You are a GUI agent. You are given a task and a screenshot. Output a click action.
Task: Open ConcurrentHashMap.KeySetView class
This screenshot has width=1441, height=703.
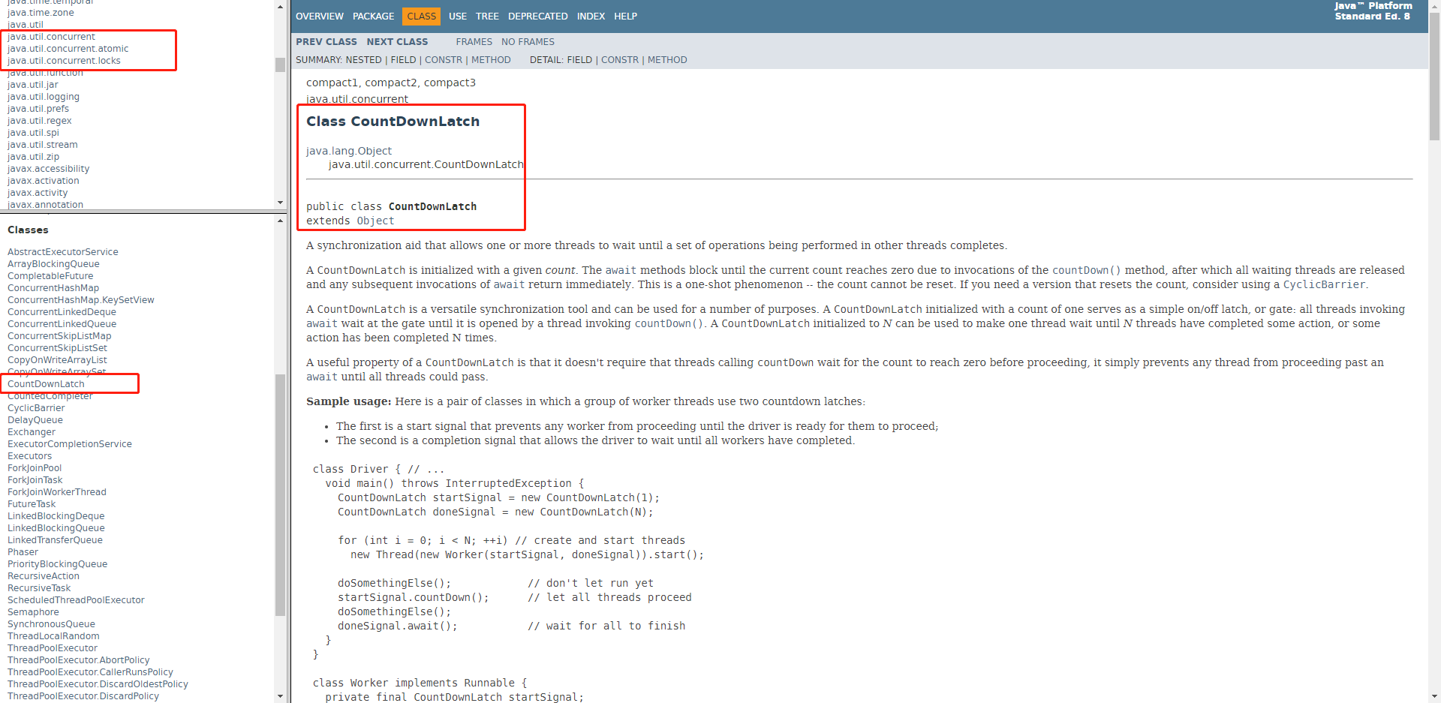[81, 300]
